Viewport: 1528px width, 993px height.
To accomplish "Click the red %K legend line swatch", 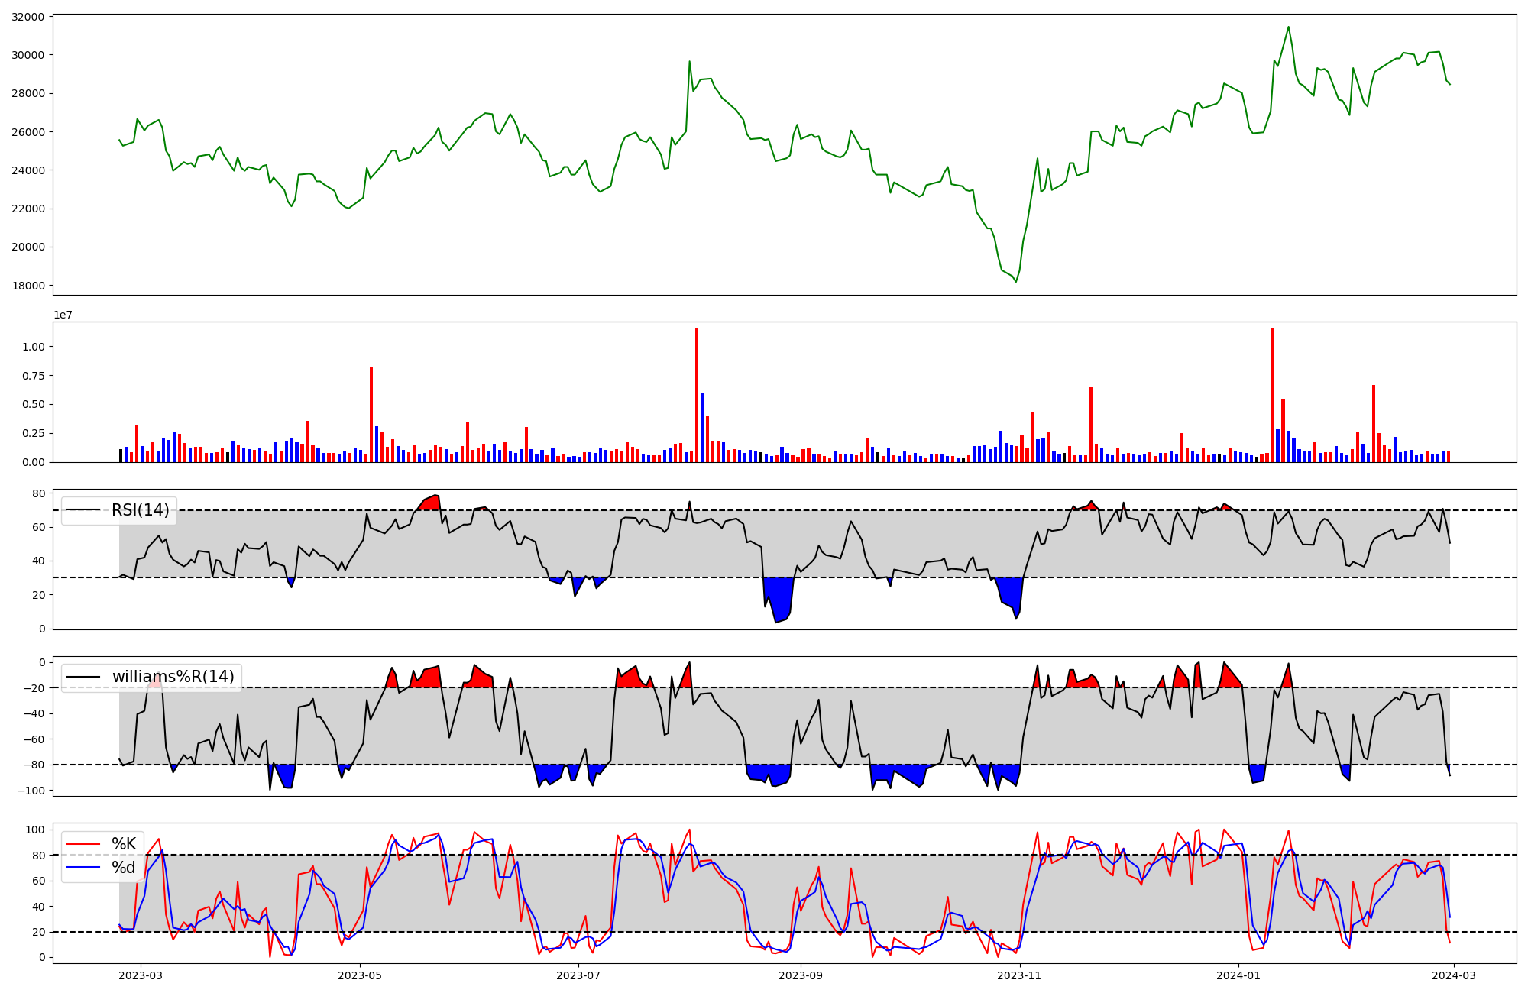I will [x=84, y=844].
